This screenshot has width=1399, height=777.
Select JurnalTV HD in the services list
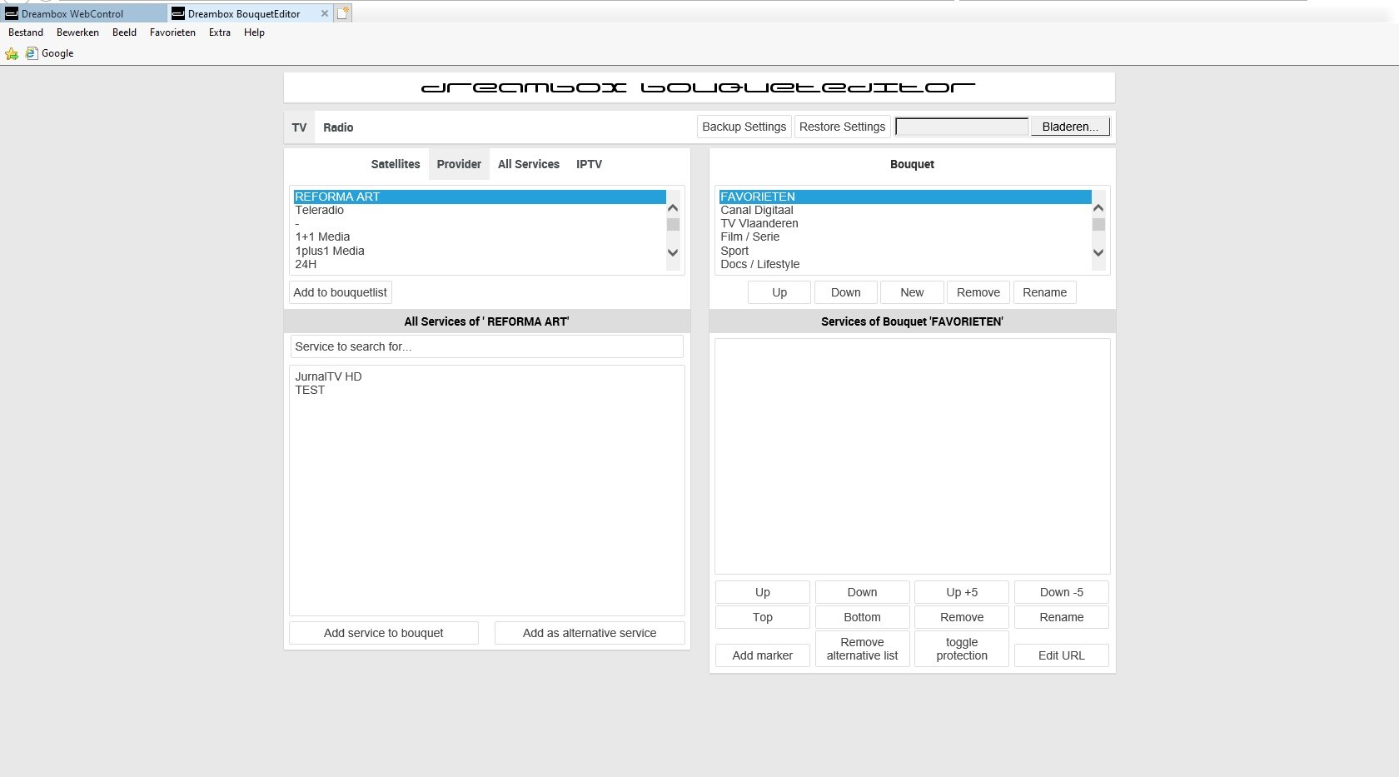click(x=328, y=376)
